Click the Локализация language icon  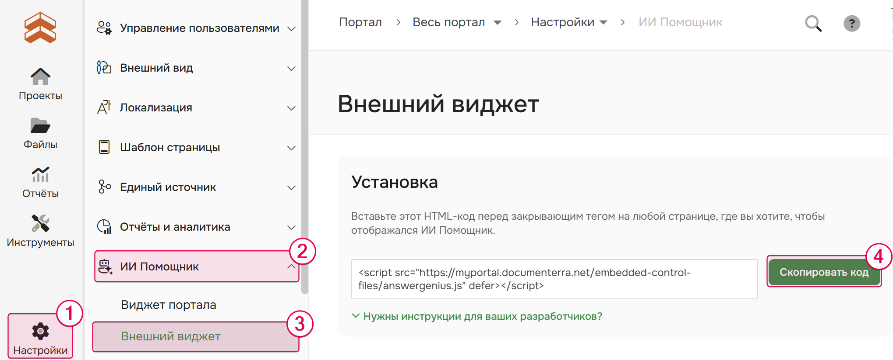point(104,107)
